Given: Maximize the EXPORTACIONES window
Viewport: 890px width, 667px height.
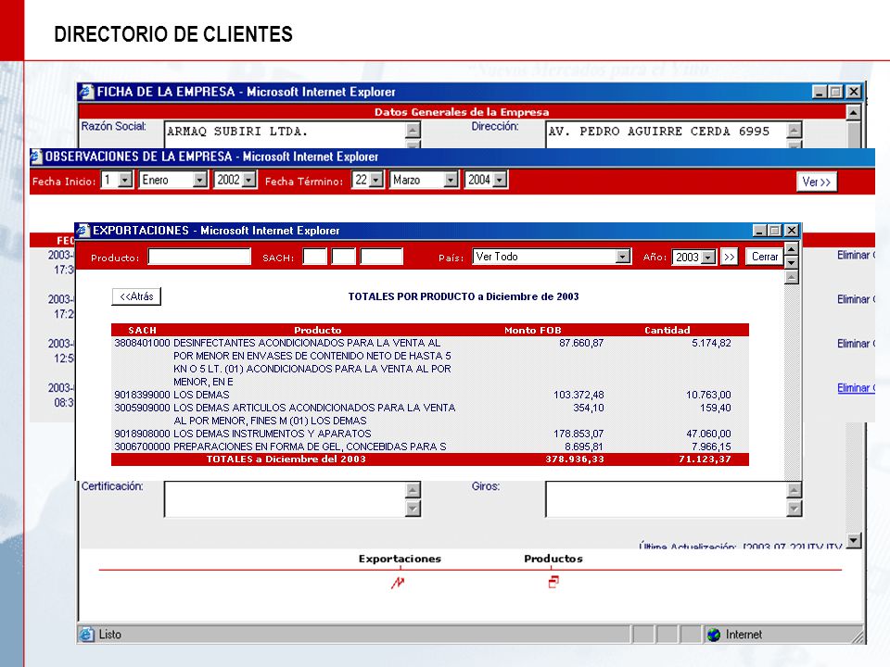Looking at the screenshot, I should tap(775, 231).
